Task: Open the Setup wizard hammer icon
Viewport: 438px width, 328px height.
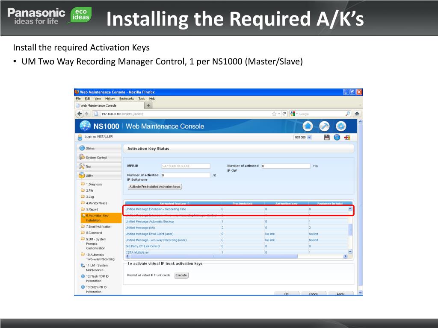Action: click(x=324, y=126)
